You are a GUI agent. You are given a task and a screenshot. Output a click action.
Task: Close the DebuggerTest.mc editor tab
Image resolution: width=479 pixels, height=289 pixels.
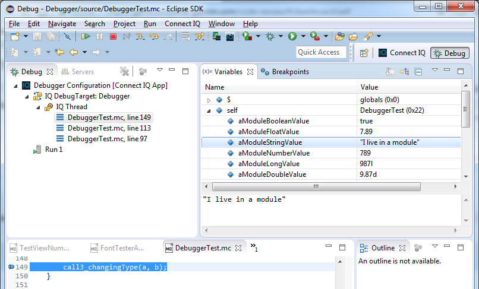(x=238, y=248)
